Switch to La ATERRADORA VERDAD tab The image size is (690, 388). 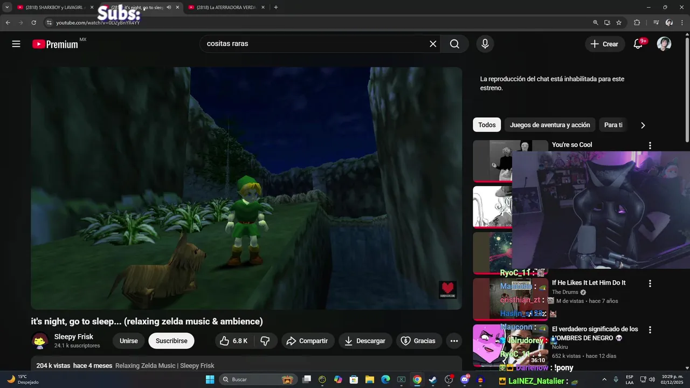point(226,8)
